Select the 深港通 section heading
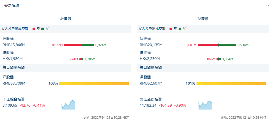 [x=203, y=19]
